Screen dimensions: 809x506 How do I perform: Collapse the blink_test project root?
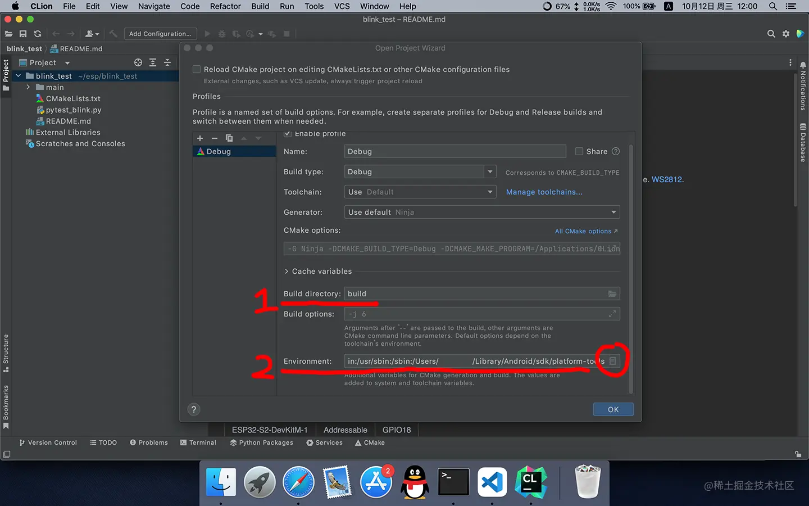[18, 76]
